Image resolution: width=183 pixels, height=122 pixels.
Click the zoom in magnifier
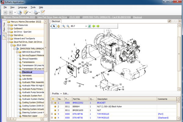pos(63,26)
